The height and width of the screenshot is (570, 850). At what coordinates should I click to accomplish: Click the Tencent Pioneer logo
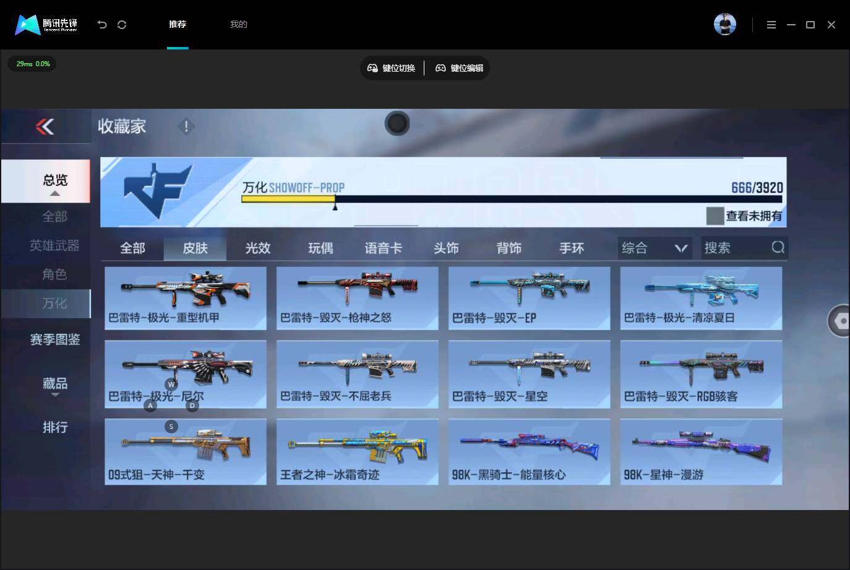click(x=46, y=24)
